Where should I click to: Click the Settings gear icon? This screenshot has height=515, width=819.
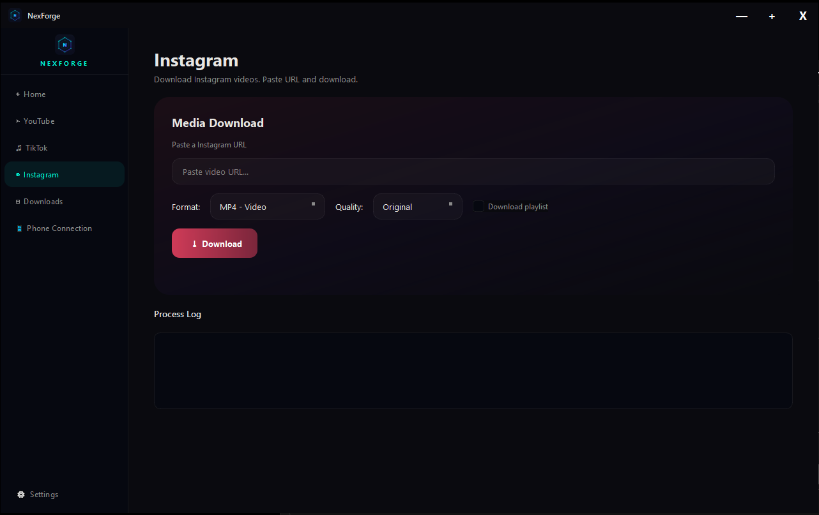tap(21, 495)
